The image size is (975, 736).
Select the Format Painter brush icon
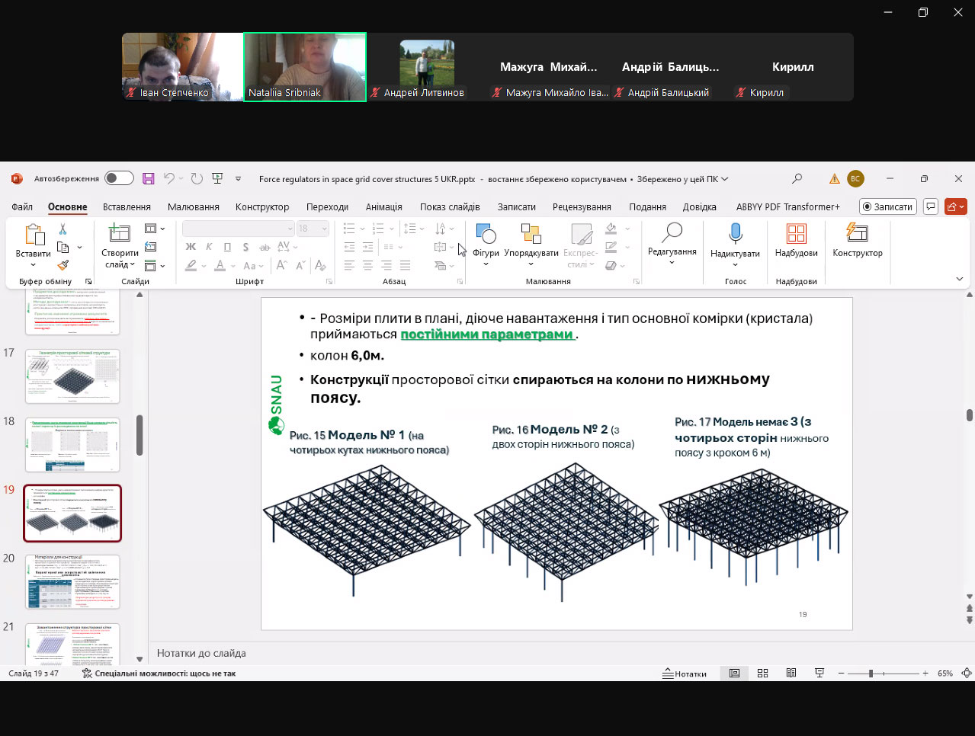[63, 265]
